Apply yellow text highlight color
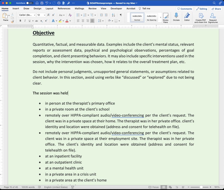The height and width of the screenshot is (190, 224). pyautogui.click(x=60, y=21)
